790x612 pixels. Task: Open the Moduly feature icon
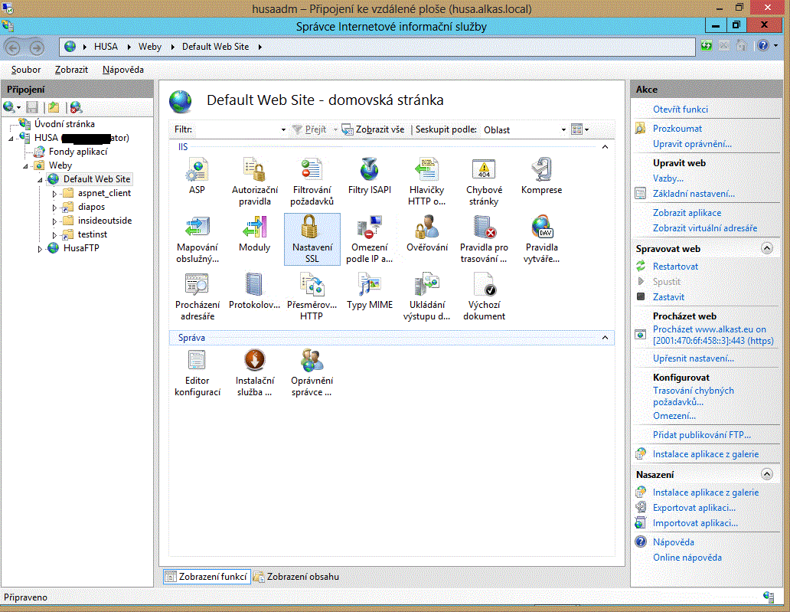click(254, 228)
